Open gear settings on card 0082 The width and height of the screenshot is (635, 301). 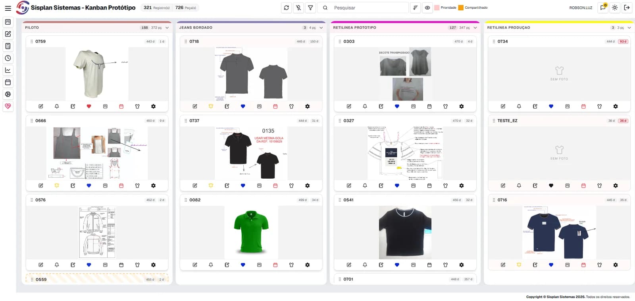coord(308,265)
